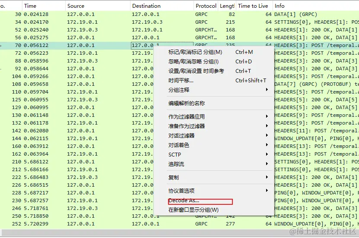359x238 pixels.
Task: Choose 忽略/取消忽略 分组(I) menu entry
Action: 214,62
